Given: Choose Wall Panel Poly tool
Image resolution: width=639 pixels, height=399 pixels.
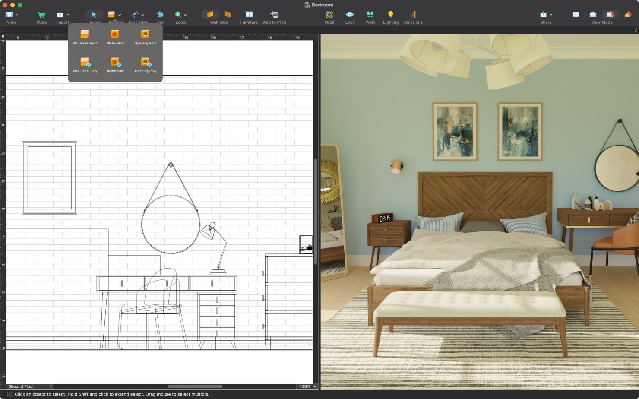Looking at the screenshot, I should (x=85, y=65).
